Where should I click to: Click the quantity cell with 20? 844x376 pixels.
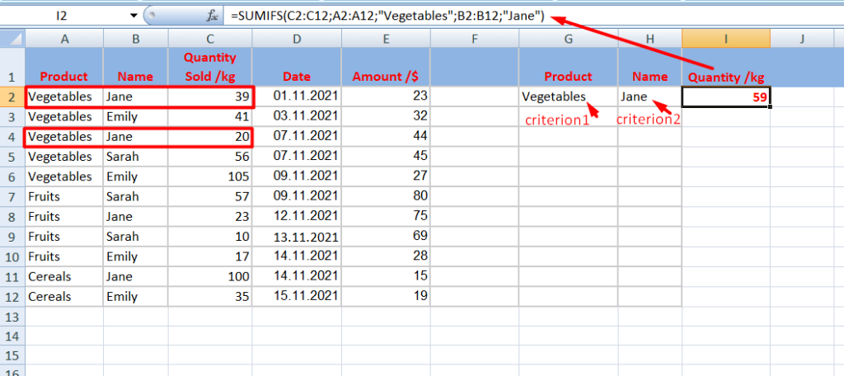click(x=210, y=137)
